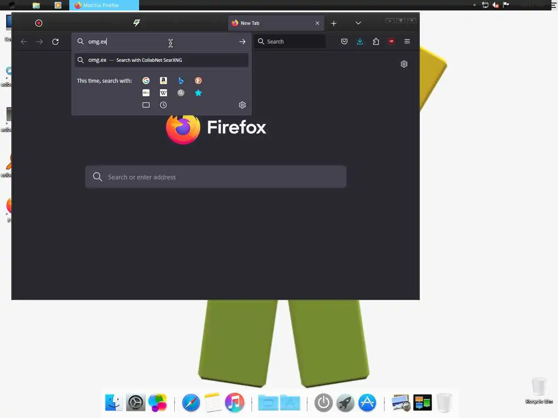558x418 pixels.
Task: Click into the omg.ex address bar
Action: tap(161, 41)
